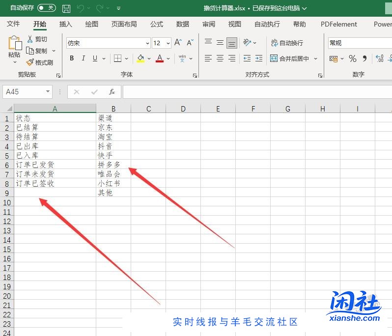Open 字体 font dialog launcher

click(195, 76)
